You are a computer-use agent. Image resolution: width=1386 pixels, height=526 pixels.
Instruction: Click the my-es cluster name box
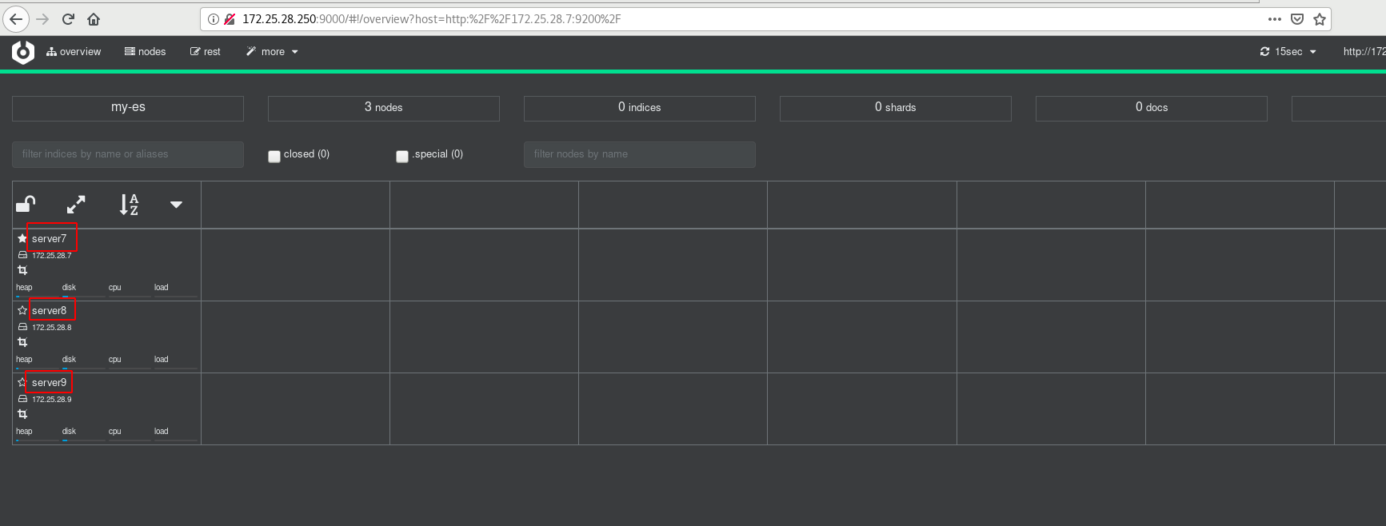128,108
